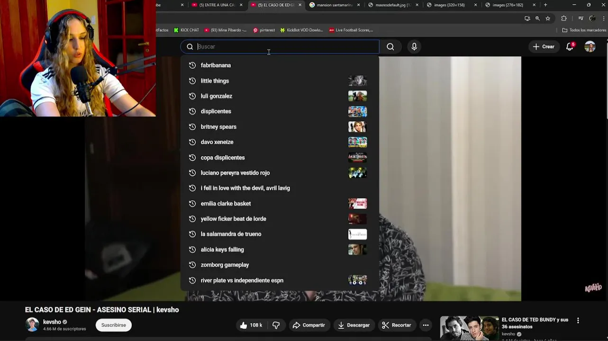
Task: Pick the zomborg gameplay suggestion
Action: click(x=280, y=265)
